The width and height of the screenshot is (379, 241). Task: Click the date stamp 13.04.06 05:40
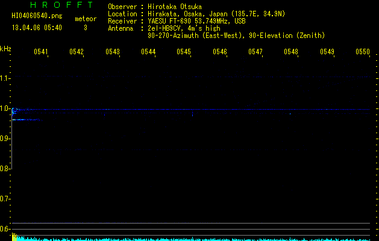(37, 28)
